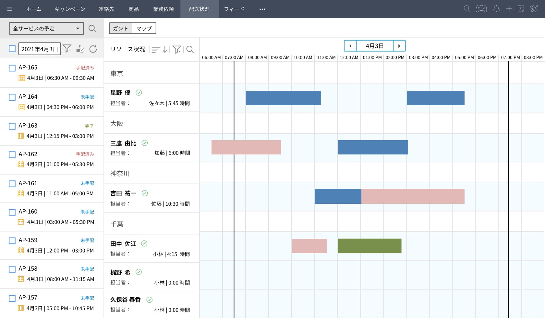
Task: Check the select-all box beside date
Action: pos(12,49)
